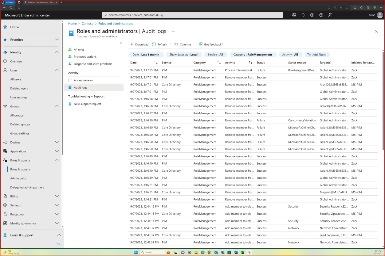Open the portal settings gear icon
The width and height of the screenshot is (385, 256).
point(312,15)
